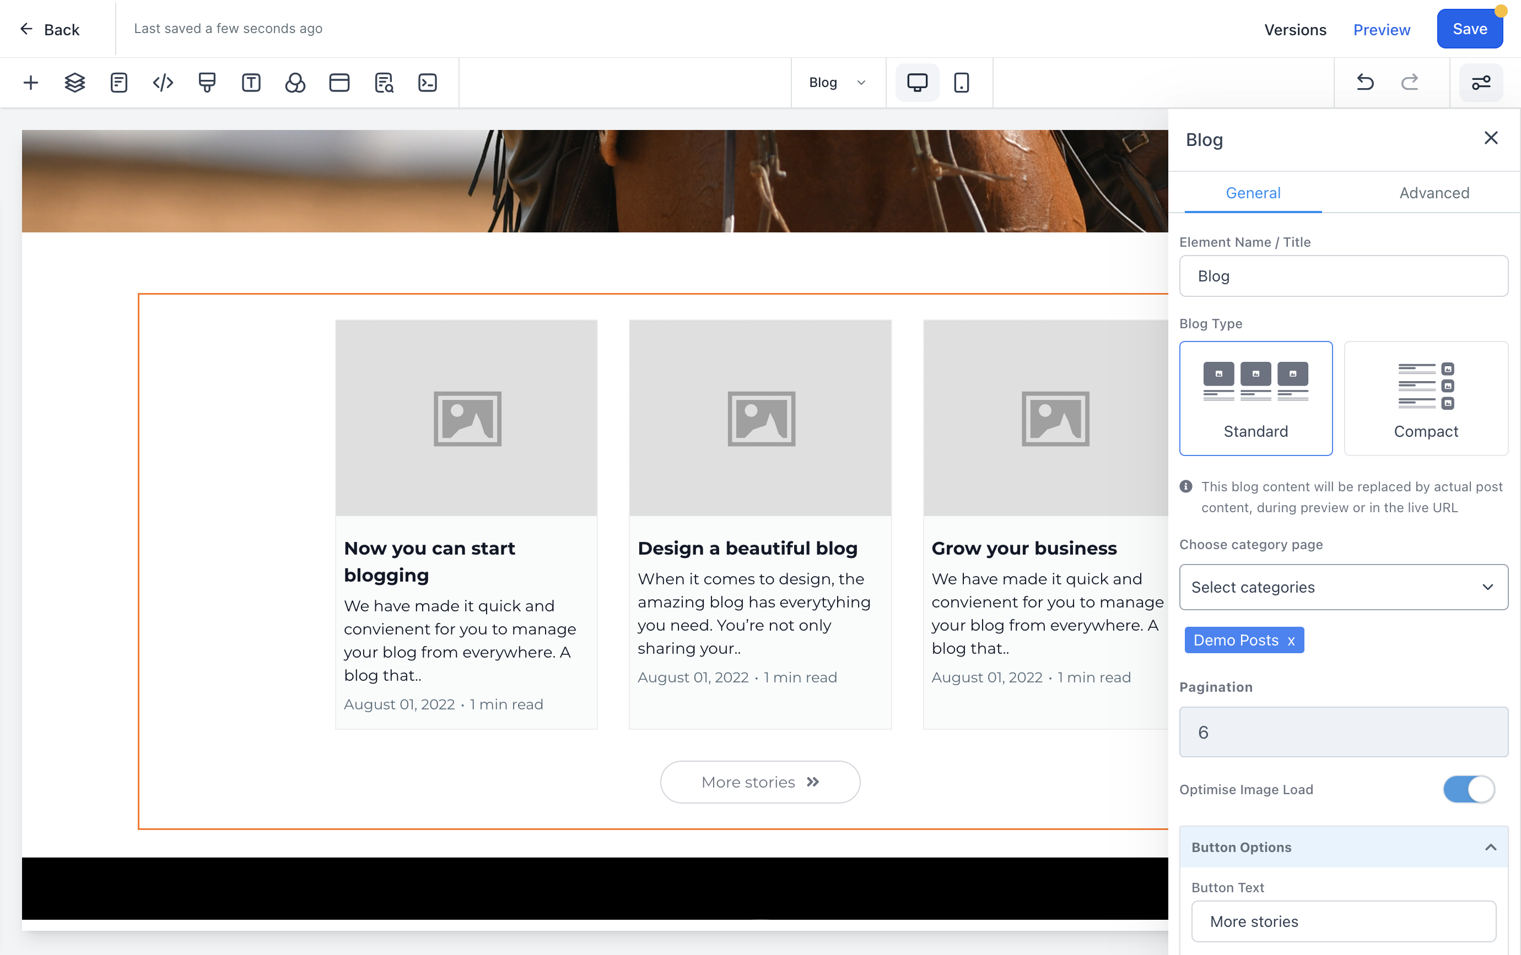The image size is (1521, 955).
Task: Click the add element plus icon
Action: 30,83
